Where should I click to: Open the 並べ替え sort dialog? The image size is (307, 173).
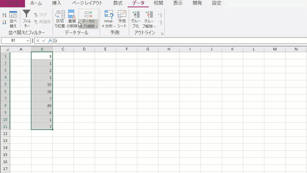(x=13, y=19)
